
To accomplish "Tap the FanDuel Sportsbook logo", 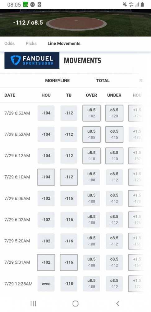I will [x=32, y=61].
